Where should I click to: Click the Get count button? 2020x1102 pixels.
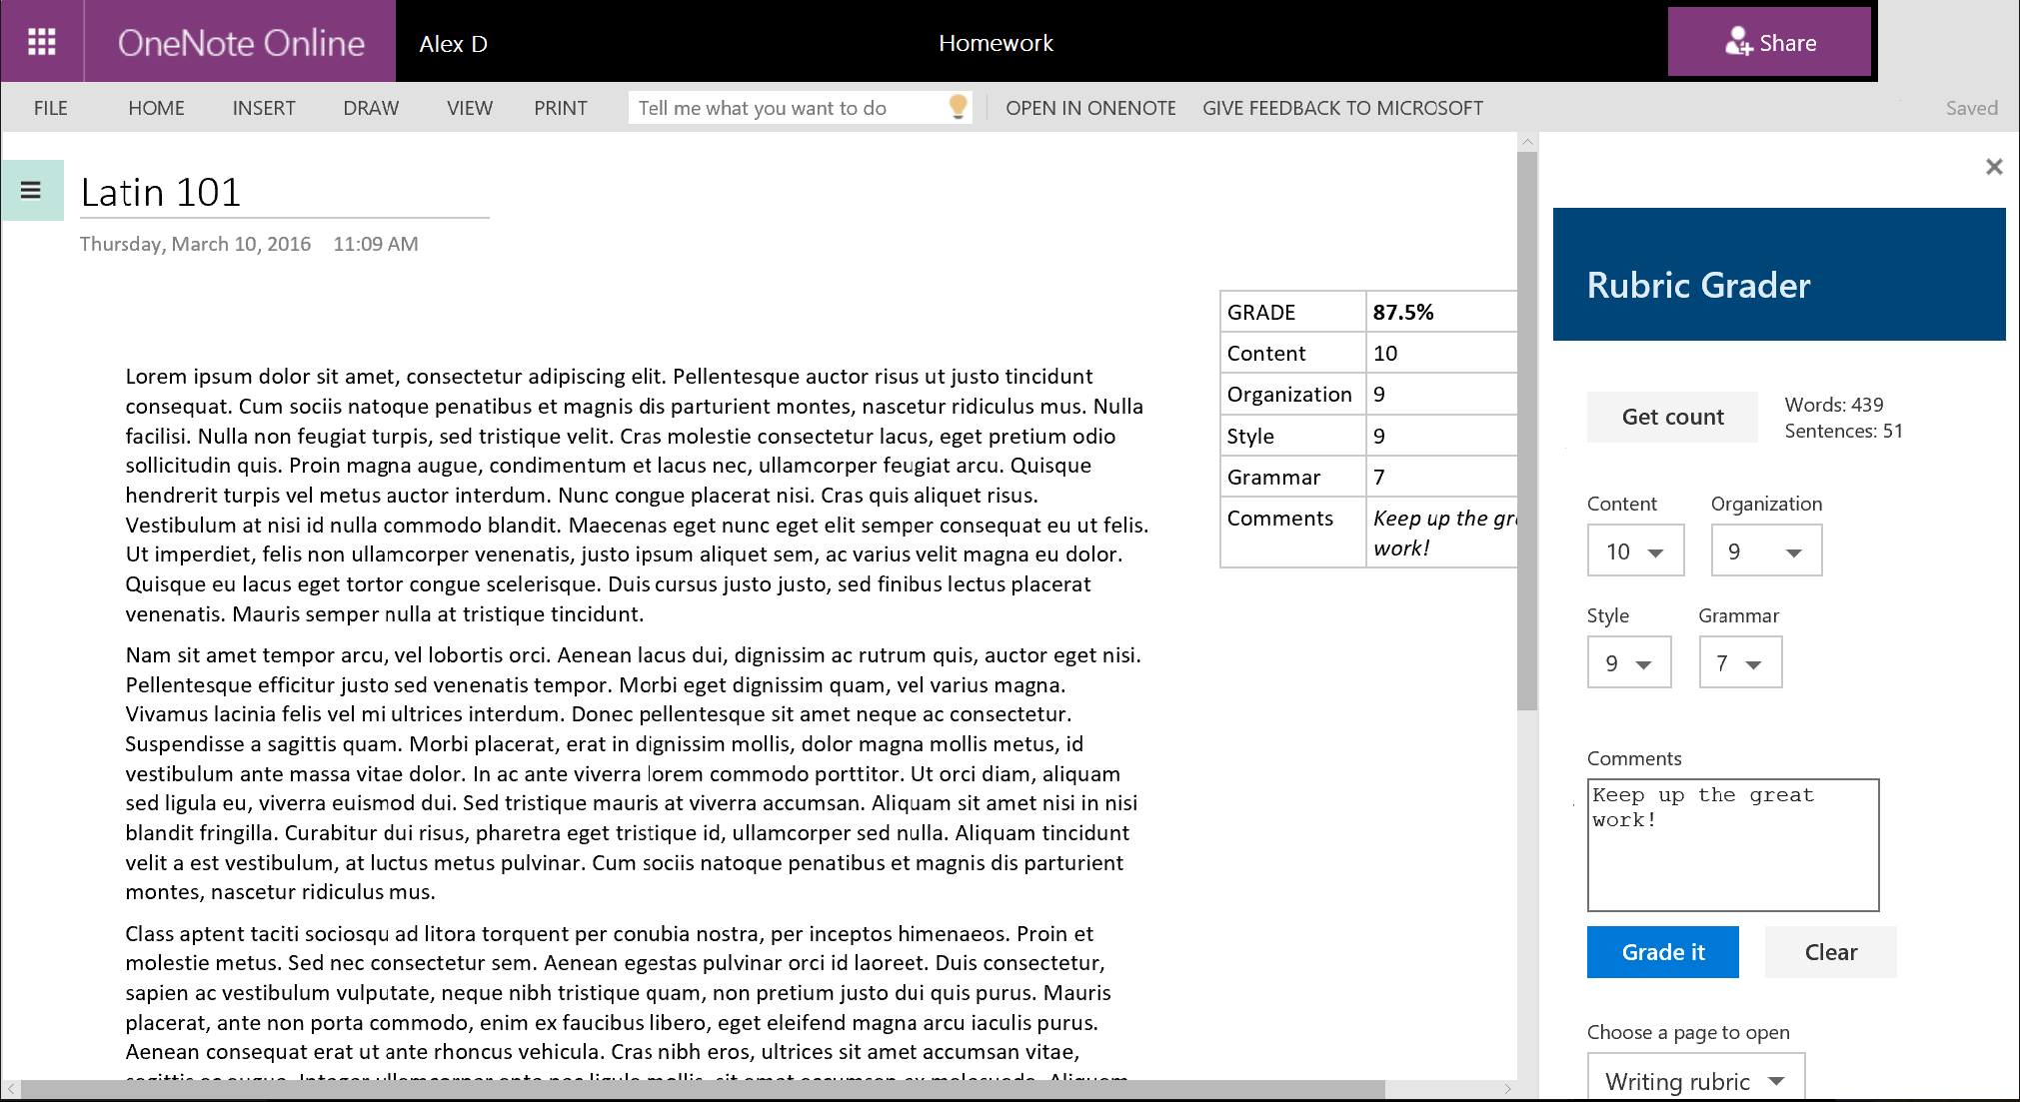[x=1672, y=417]
